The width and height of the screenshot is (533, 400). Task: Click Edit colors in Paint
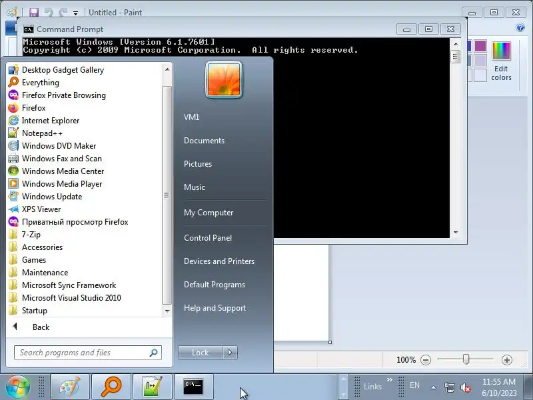tap(501, 61)
